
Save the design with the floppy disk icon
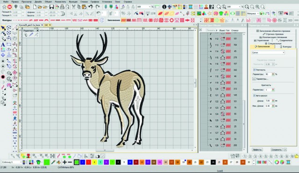click(51, 7)
